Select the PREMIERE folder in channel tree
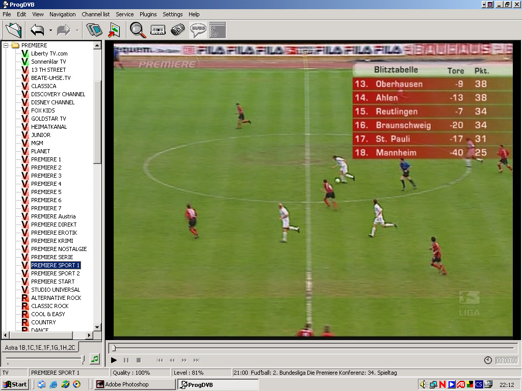The height and width of the screenshot is (391, 522). pos(34,45)
